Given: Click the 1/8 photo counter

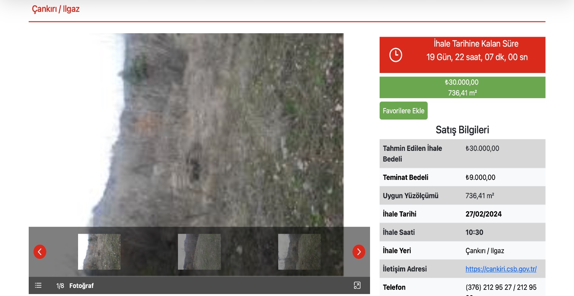Looking at the screenshot, I should (x=60, y=286).
